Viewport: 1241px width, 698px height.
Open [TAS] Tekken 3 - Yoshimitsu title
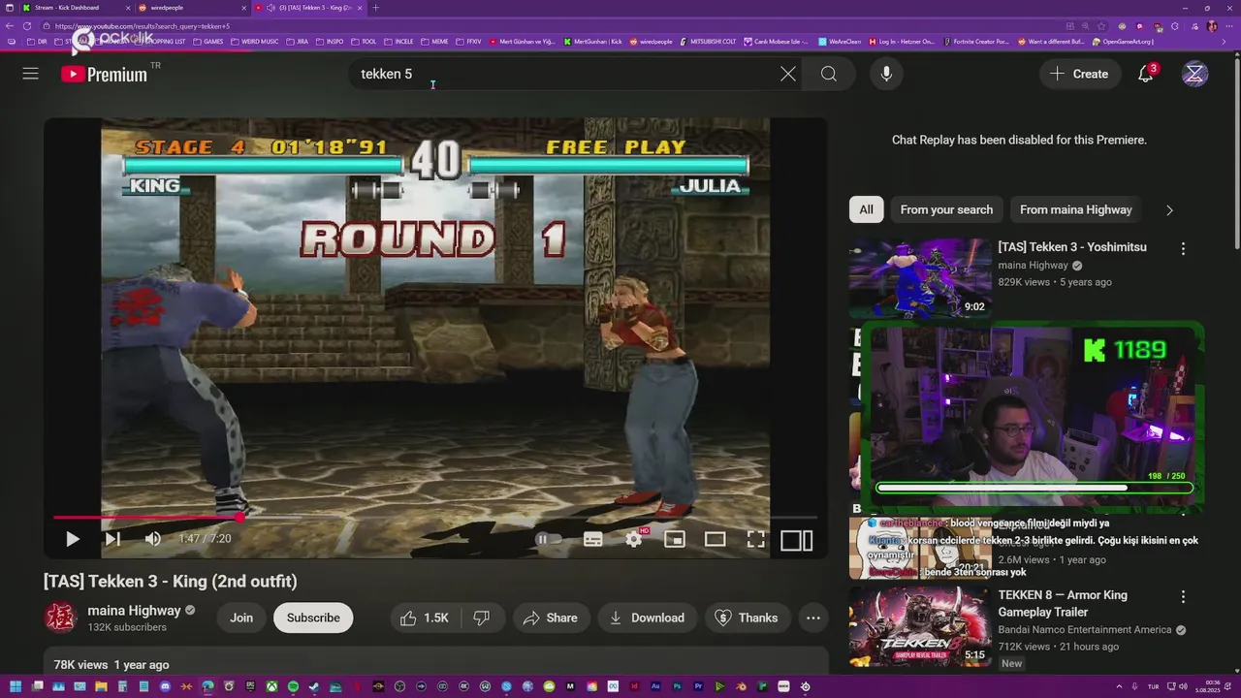(1072, 247)
